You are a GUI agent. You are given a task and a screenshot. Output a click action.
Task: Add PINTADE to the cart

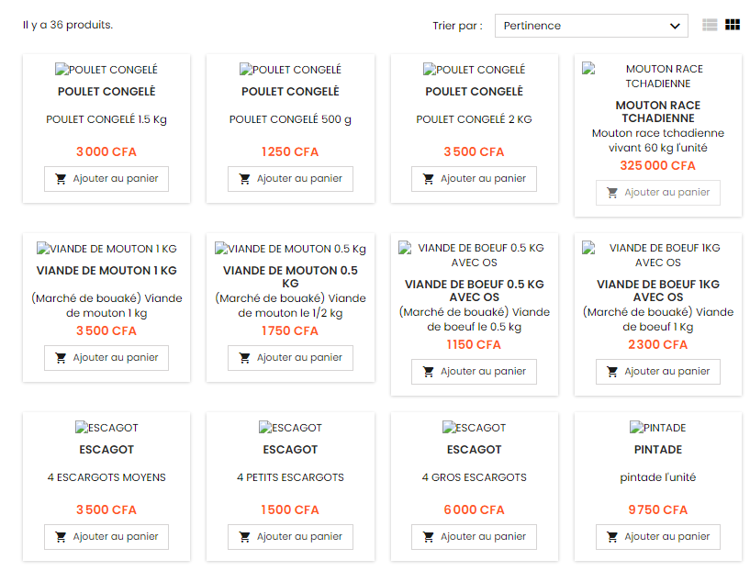(657, 537)
